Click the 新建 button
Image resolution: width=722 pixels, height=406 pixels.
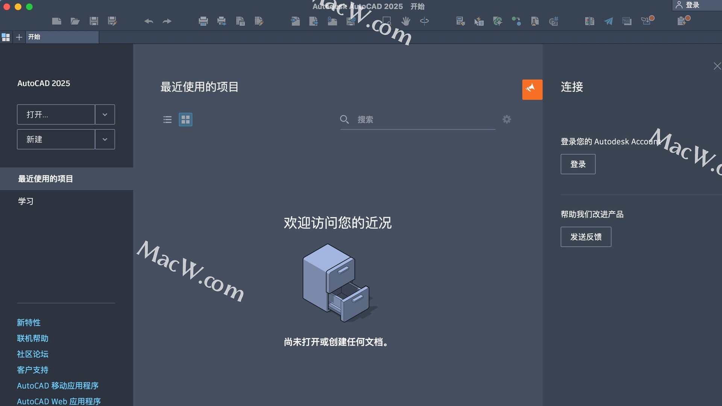(56, 139)
